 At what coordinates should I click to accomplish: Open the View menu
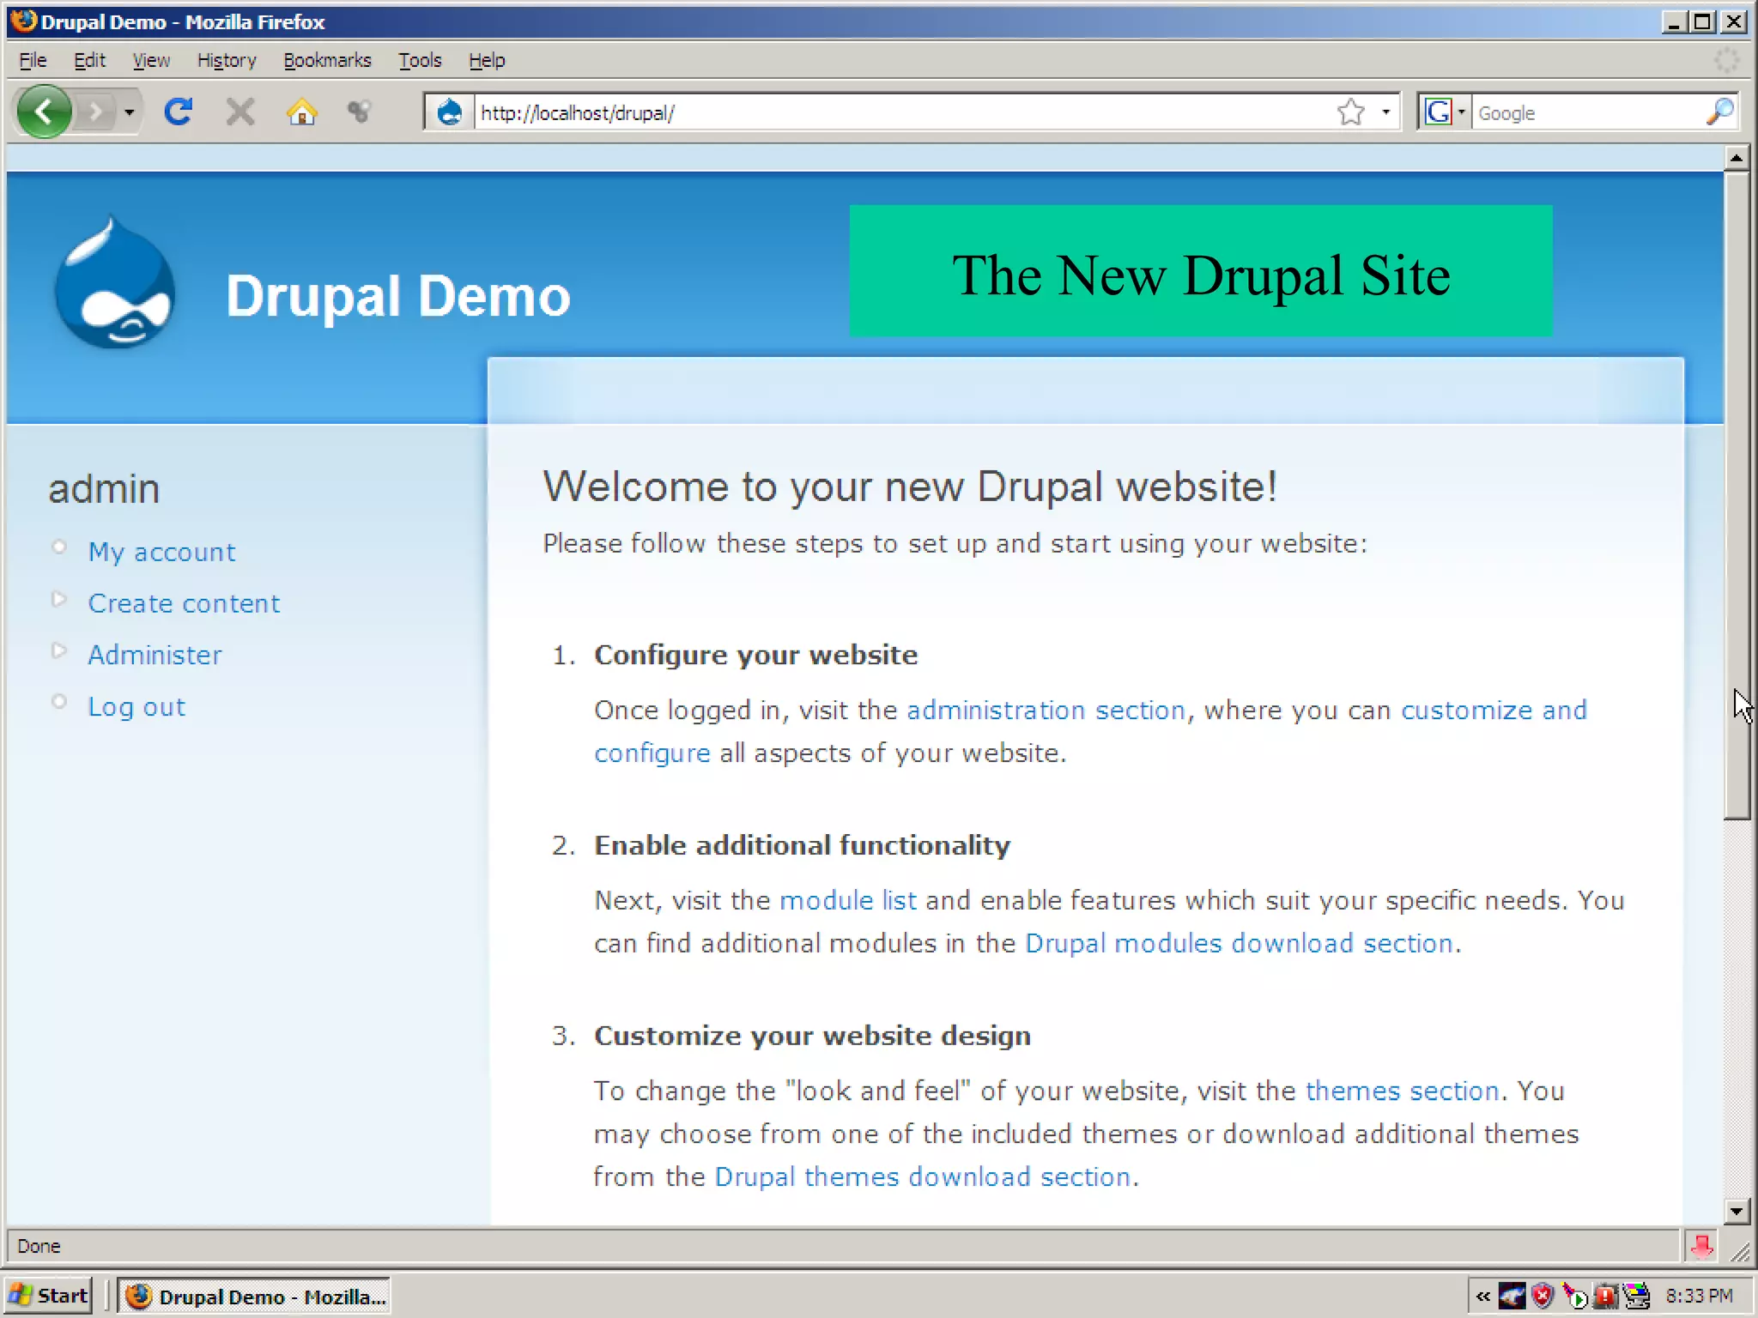tap(151, 60)
